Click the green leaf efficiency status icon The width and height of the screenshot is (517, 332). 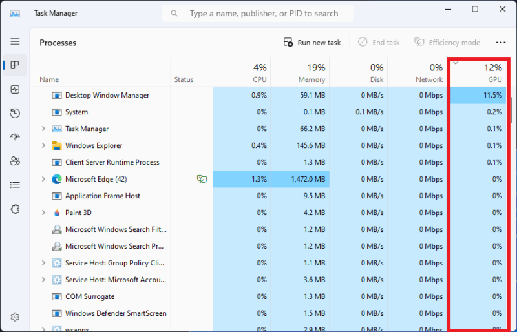coord(202,179)
